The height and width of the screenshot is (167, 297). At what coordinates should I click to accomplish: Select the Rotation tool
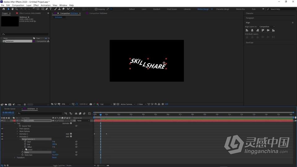point(34,9)
